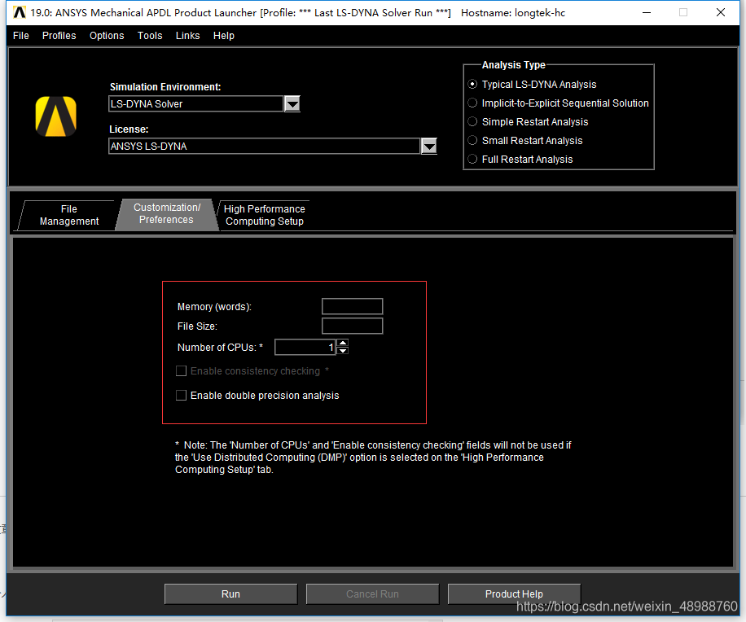This screenshot has height=622, width=746.
Task: Switch to the File Management tab
Action: point(69,215)
